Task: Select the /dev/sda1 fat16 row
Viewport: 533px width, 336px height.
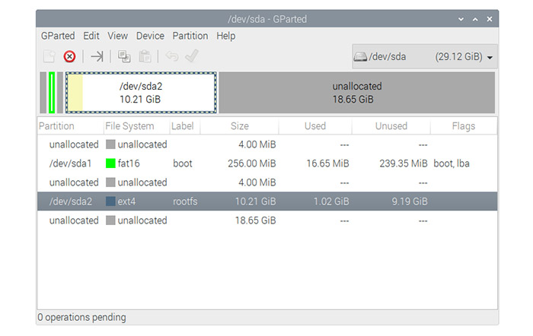Action: point(267,163)
